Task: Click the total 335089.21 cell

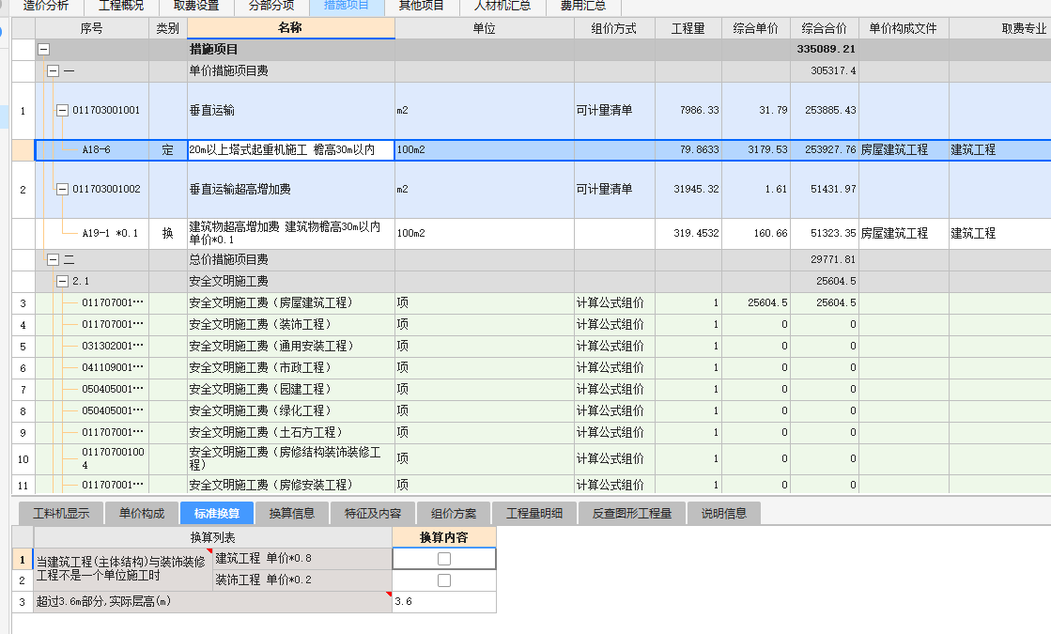Action: 824,49
